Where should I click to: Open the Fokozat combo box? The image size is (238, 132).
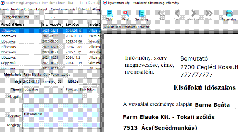(90, 89)
